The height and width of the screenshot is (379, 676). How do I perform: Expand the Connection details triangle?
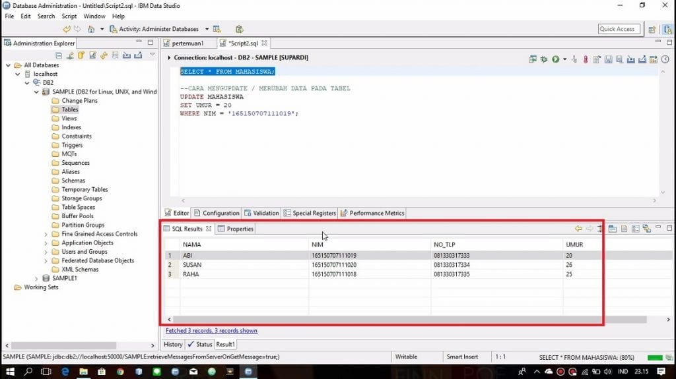170,58
